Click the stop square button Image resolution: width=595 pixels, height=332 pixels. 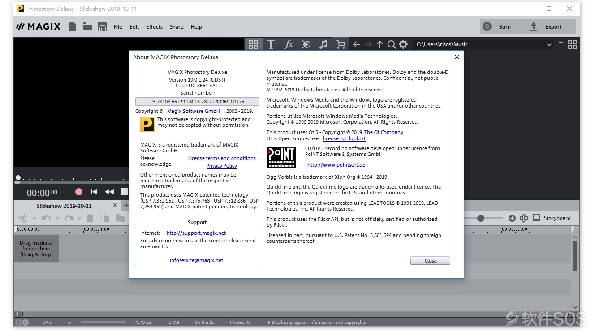[x=125, y=192]
